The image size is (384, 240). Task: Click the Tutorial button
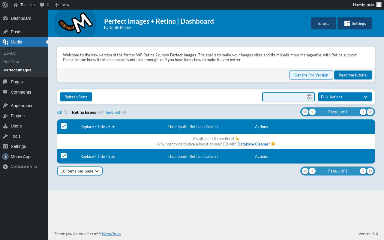click(x=324, y=23)
